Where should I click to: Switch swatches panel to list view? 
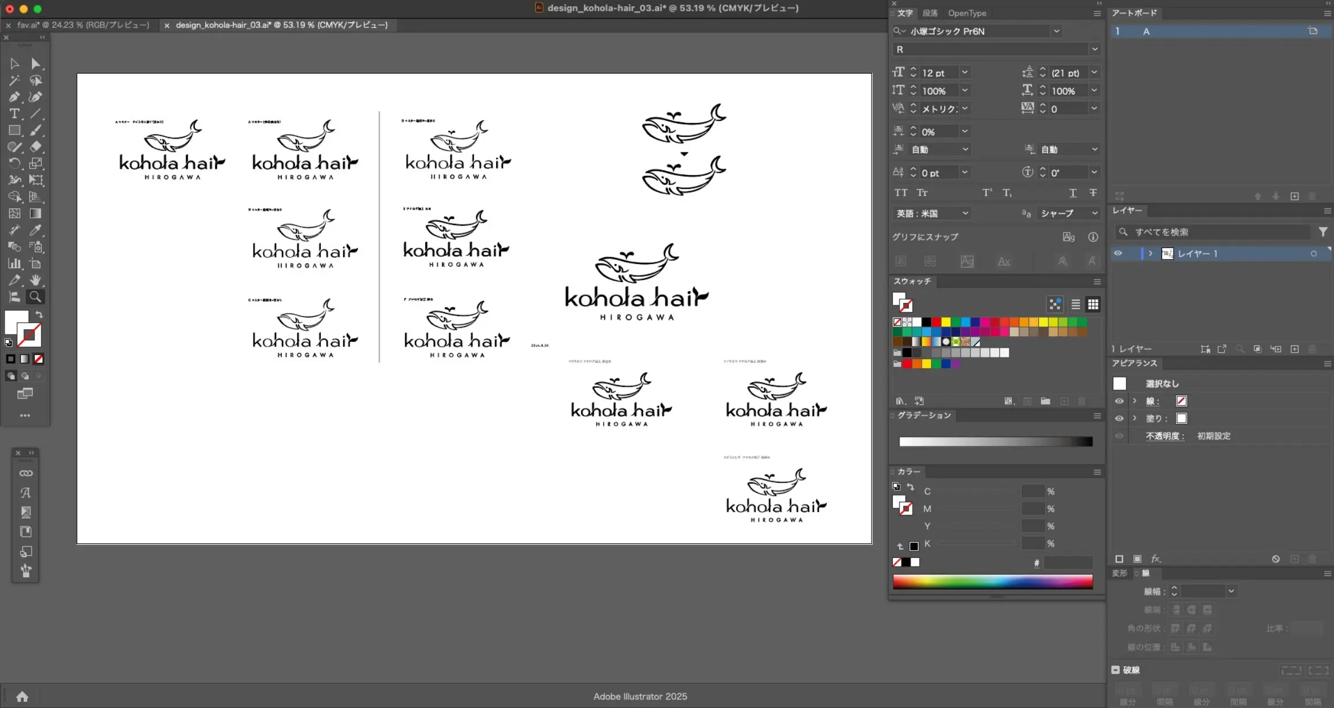(1076, 304)
